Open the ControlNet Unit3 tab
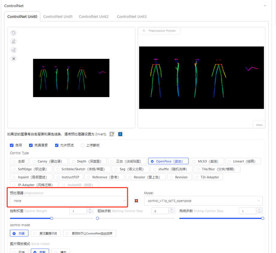This screenshot has width=276, height=253. 132,16
